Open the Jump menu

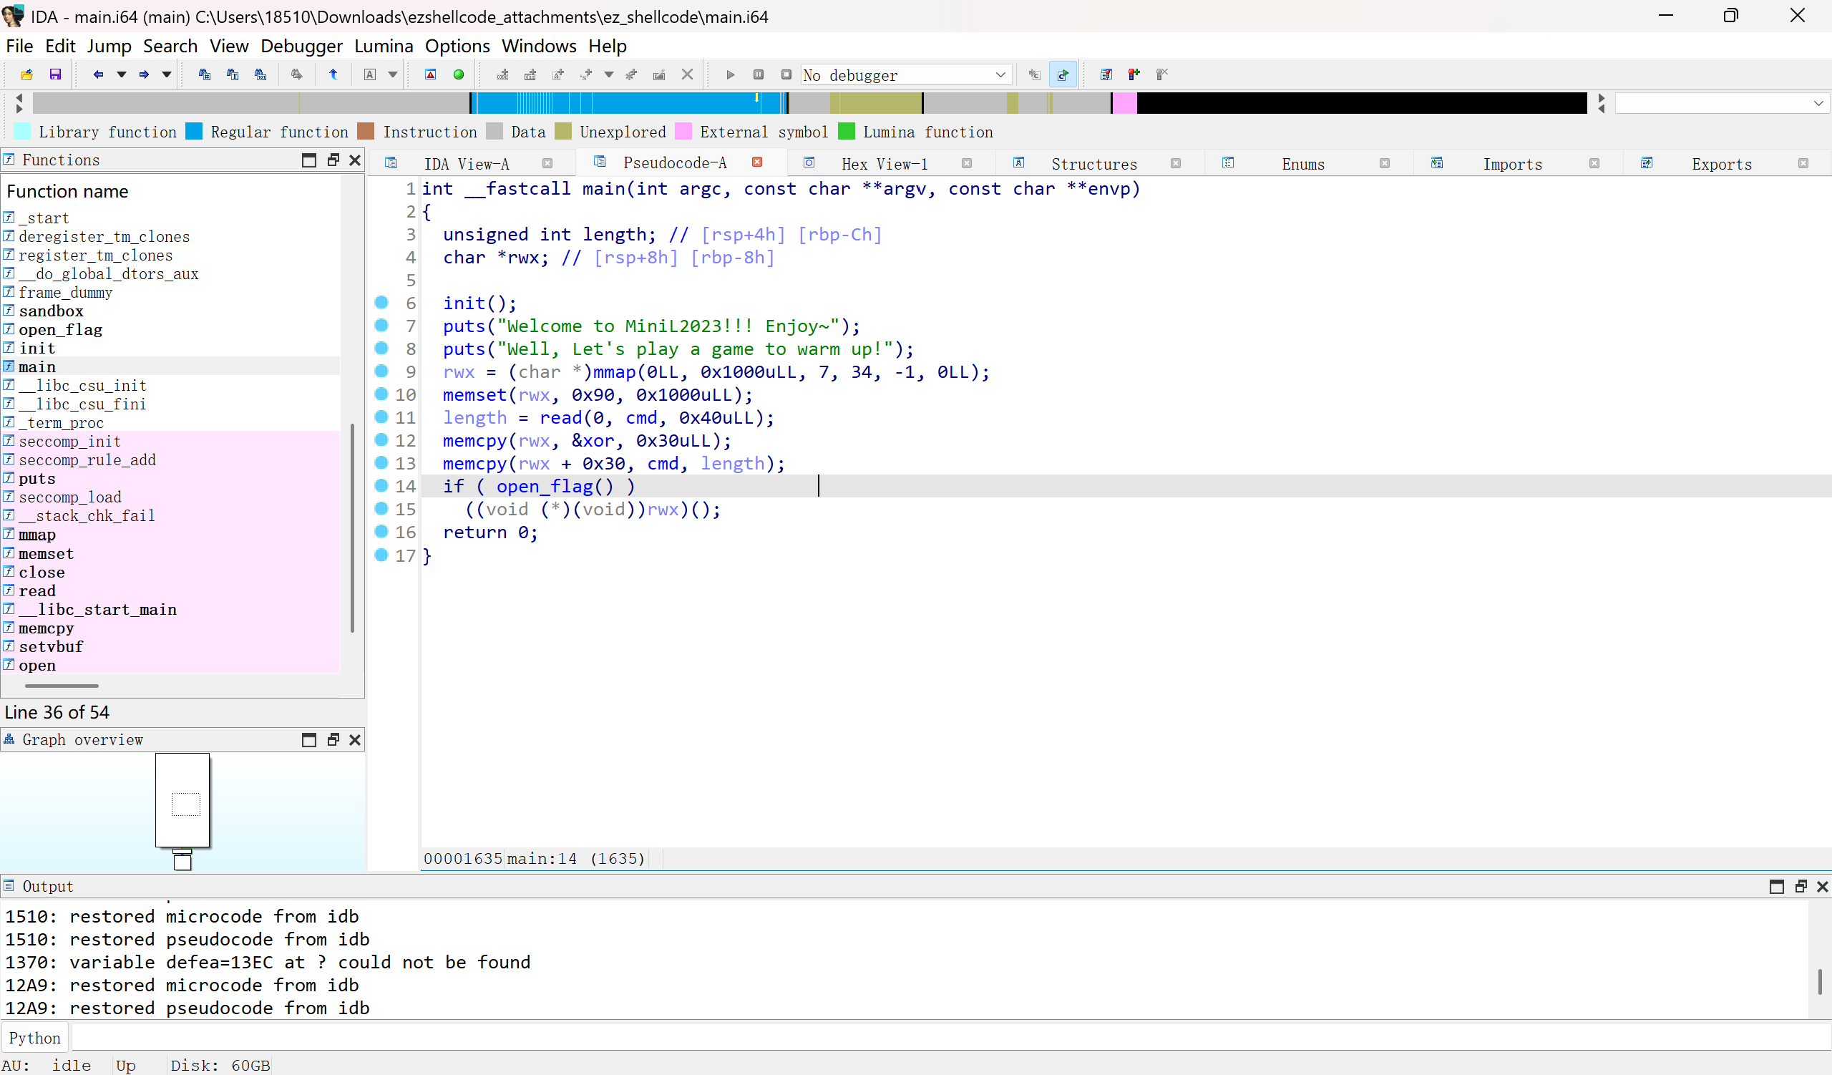(109, 46)
